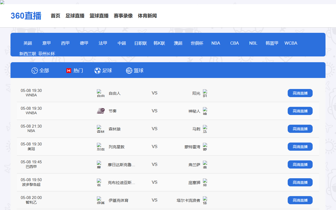Select the 法甲 league link
336x210 pixels.
[103, 43]
